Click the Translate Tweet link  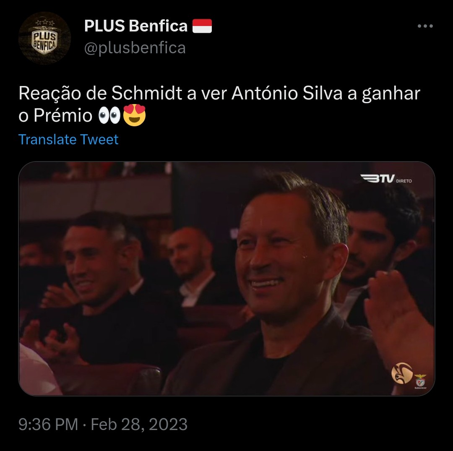[x=68, y=140]
